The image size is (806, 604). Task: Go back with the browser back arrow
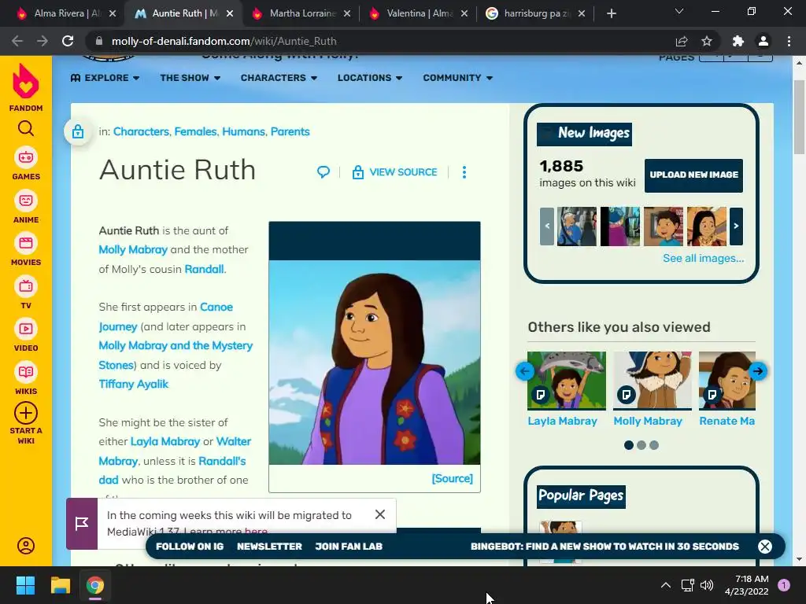coord(17,41)
